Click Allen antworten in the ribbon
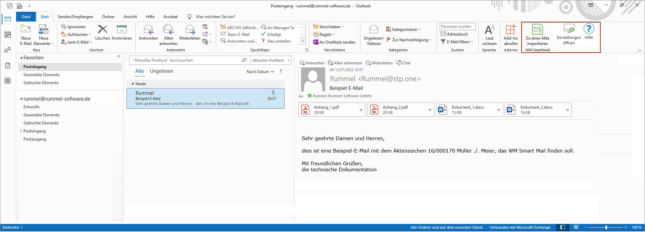This screenshot has width=645, height=232. (168, 35)
